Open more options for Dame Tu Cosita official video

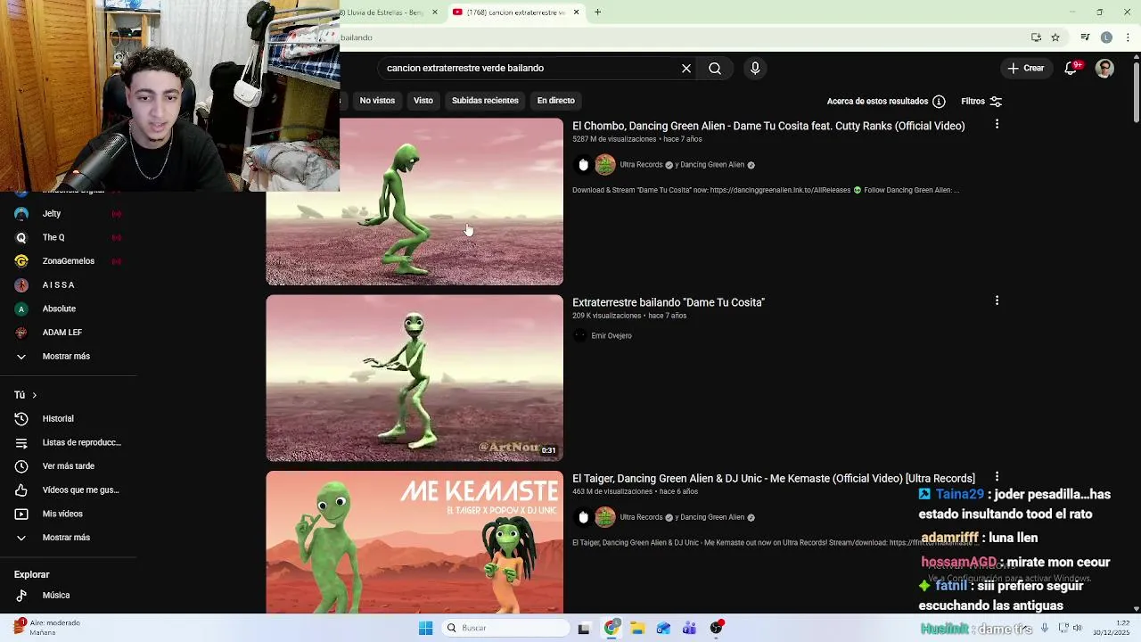tap(997, 125)
